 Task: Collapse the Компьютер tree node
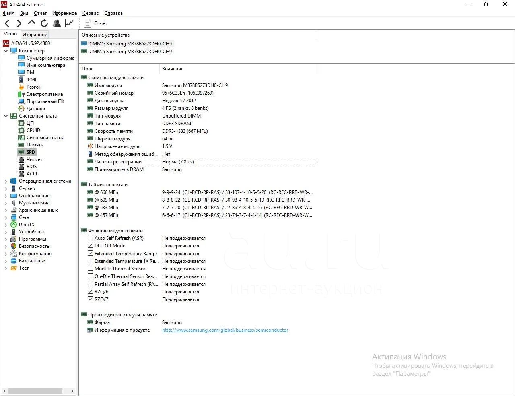(x=6, y=51)
